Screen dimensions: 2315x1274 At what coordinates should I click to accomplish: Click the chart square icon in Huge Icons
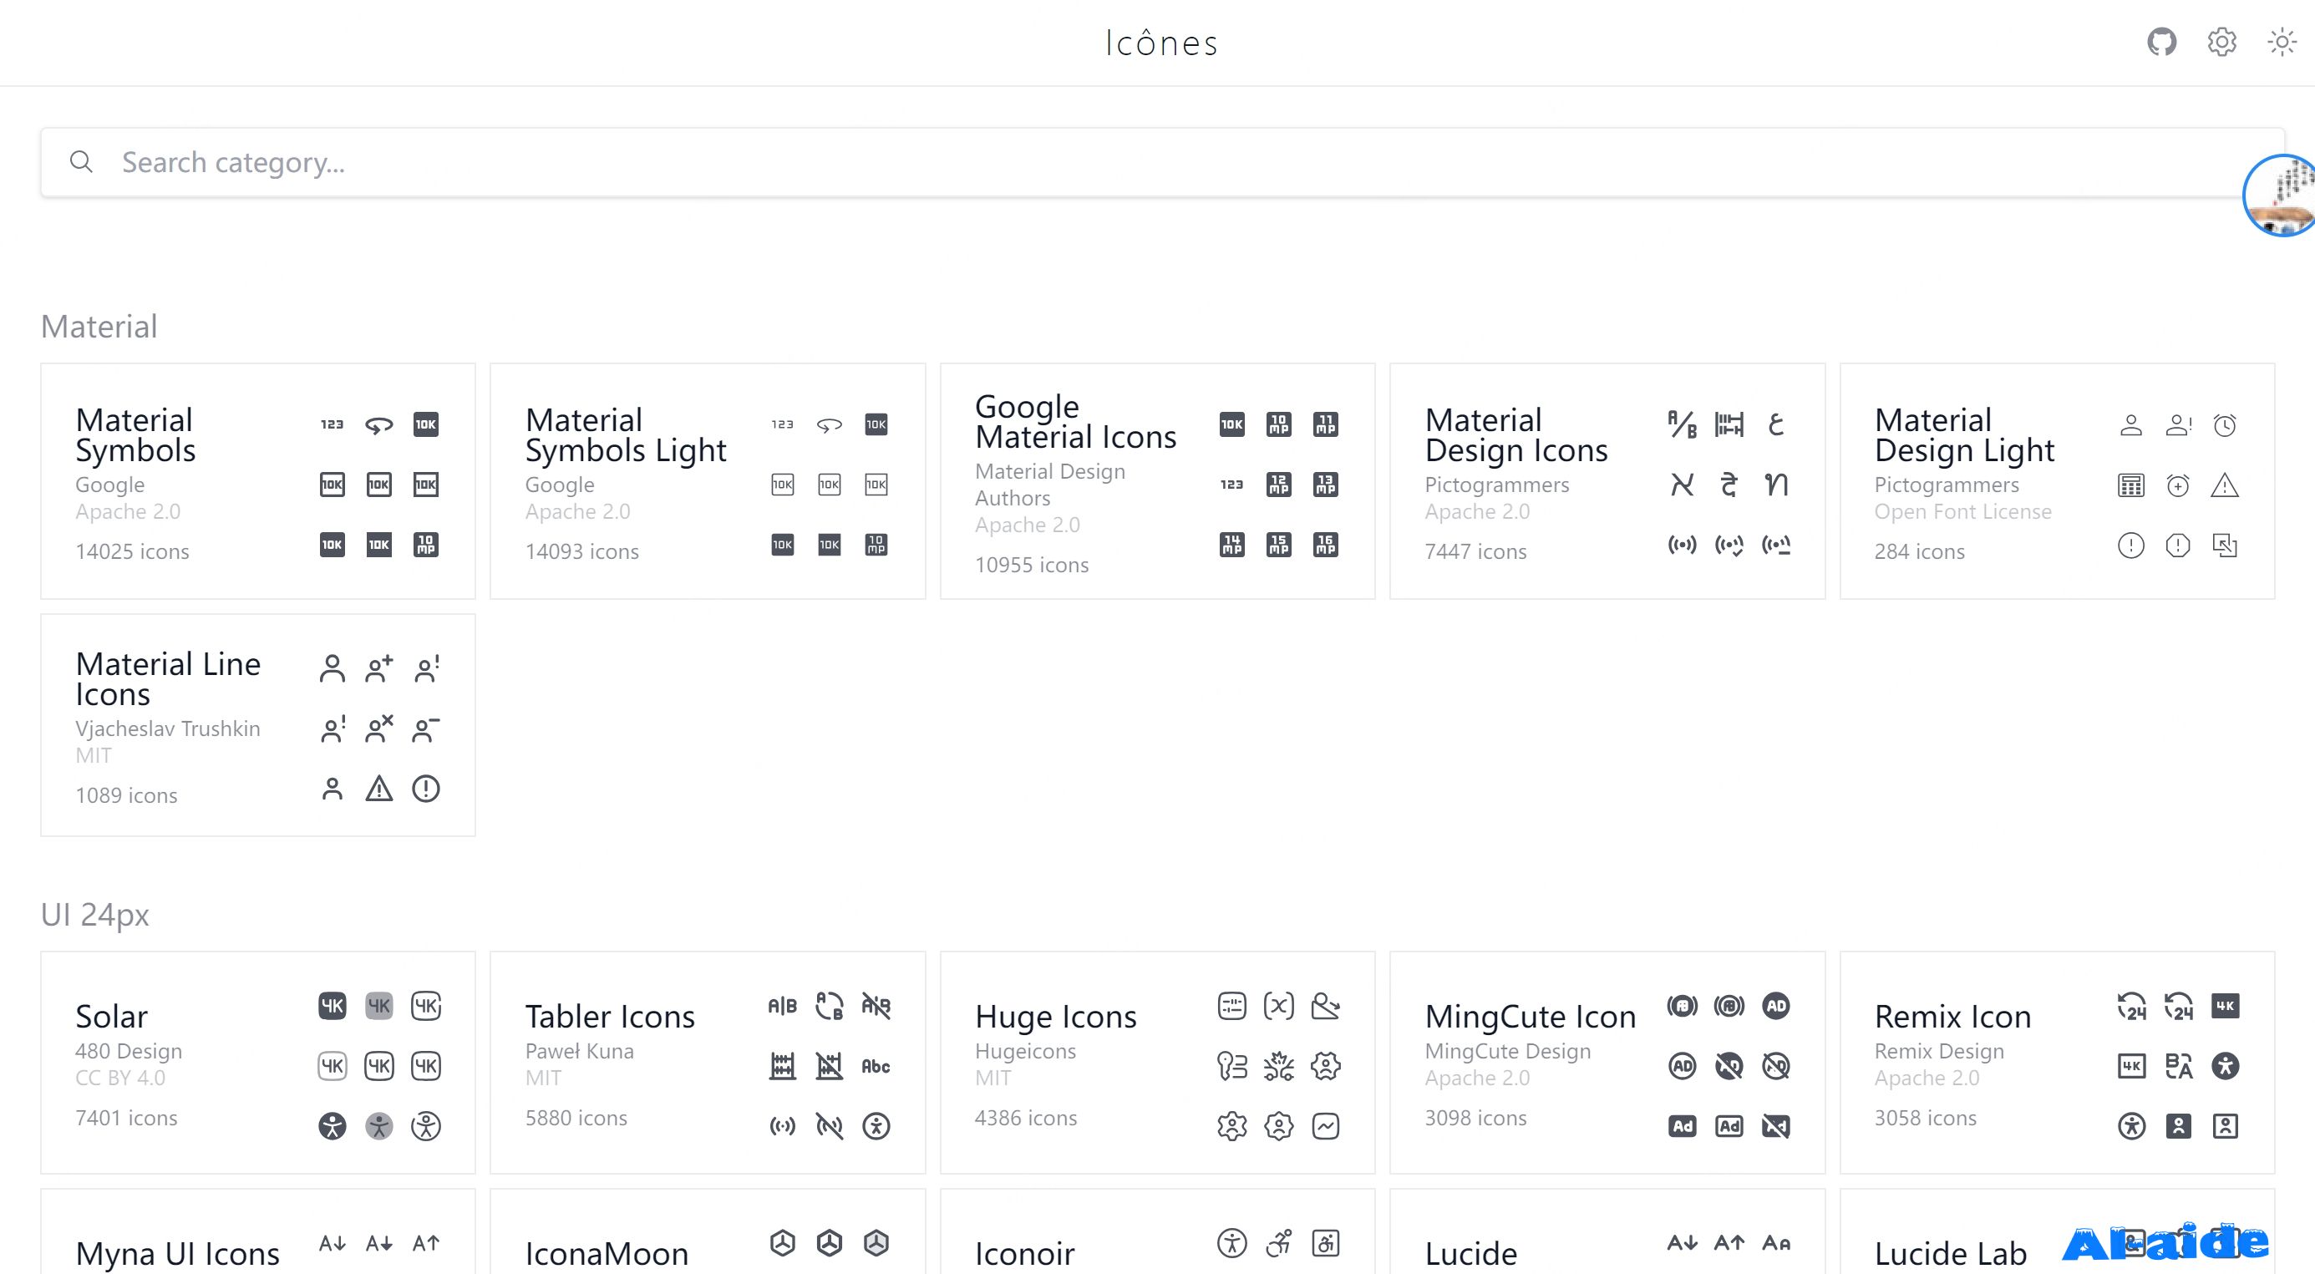[x=1326, y=1126]
